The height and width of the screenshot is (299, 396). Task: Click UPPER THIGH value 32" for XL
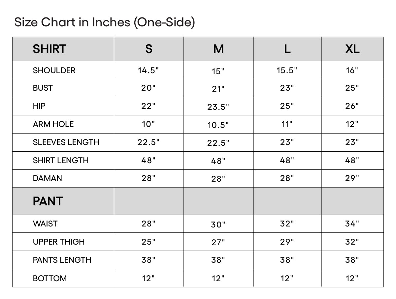(352, 242)
